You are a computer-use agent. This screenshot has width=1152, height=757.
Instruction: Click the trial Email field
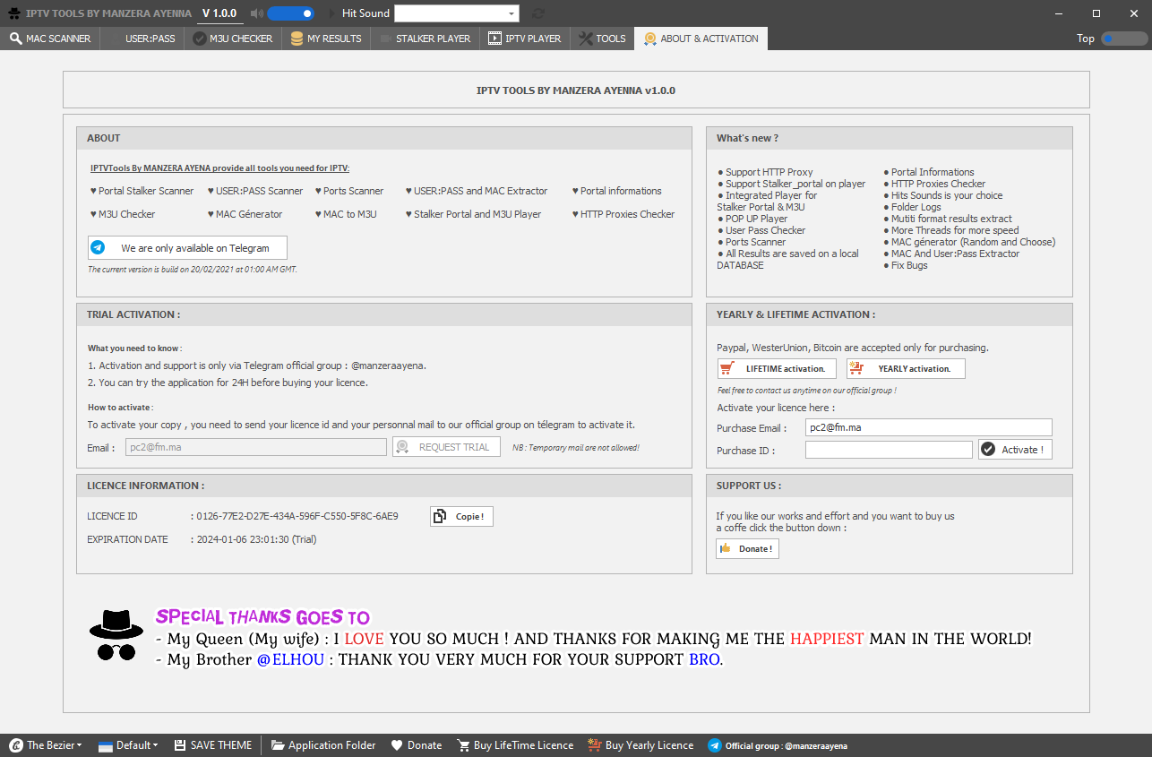tap(256, 447)
